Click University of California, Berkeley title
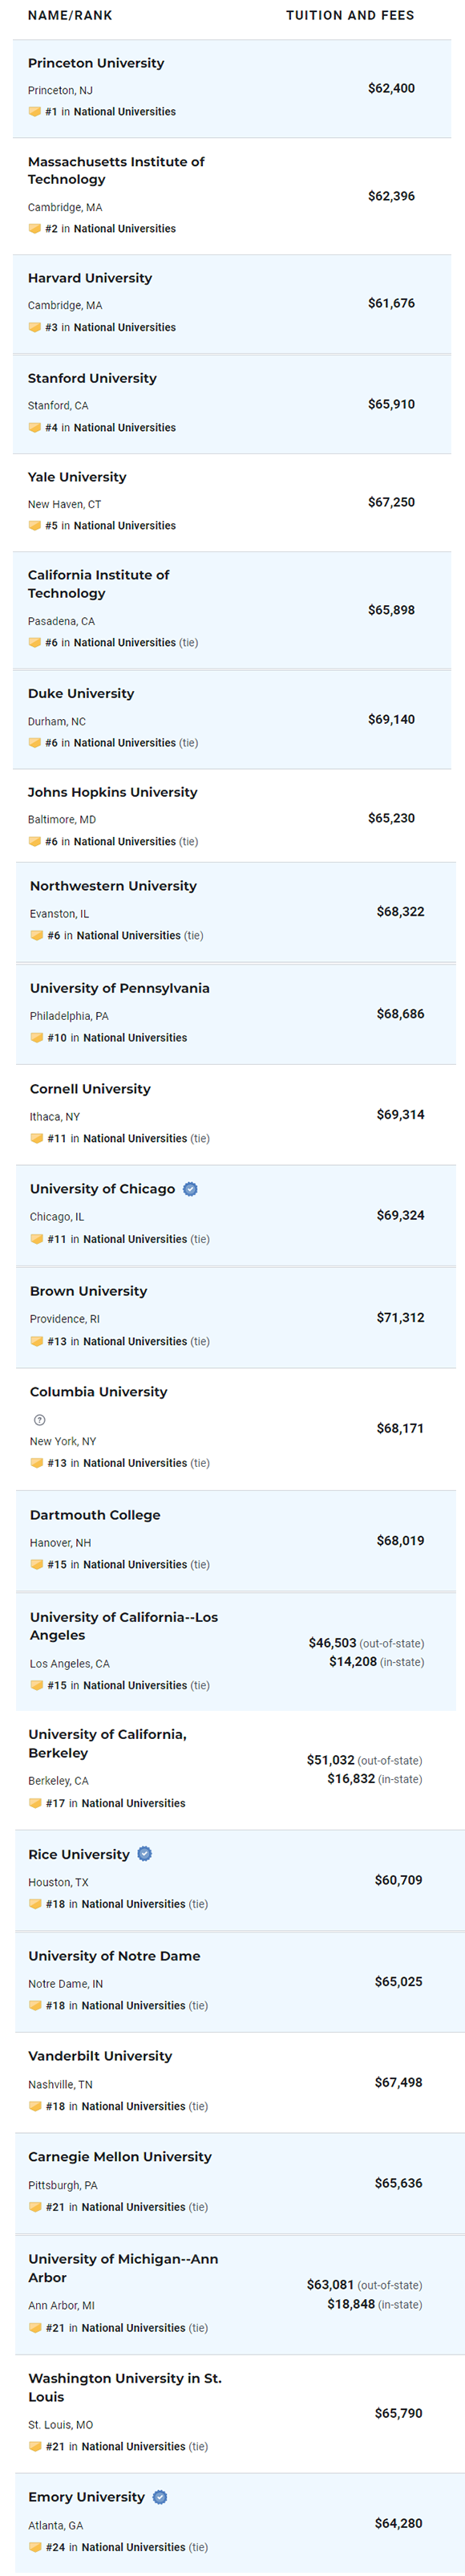The image size is (465, 2576). click(x=107, y=1744)
